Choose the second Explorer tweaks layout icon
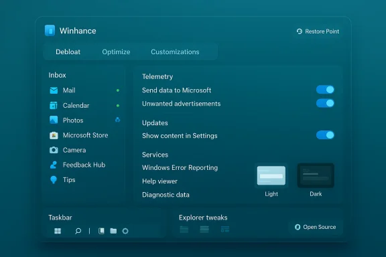Screen dimensions: 386x257 point(204,230)
